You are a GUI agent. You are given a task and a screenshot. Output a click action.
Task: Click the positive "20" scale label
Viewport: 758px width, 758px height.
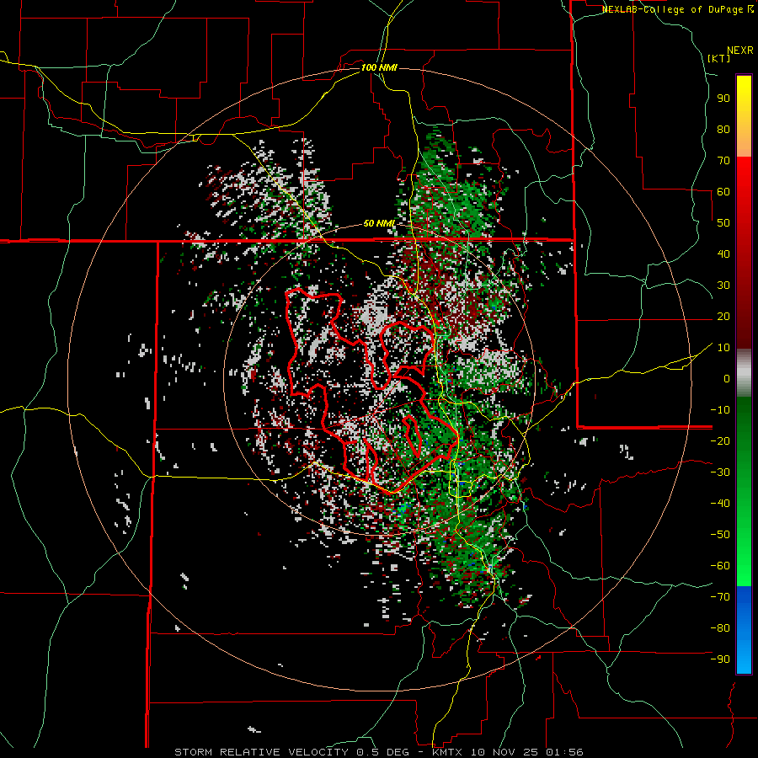click(723, 316)
